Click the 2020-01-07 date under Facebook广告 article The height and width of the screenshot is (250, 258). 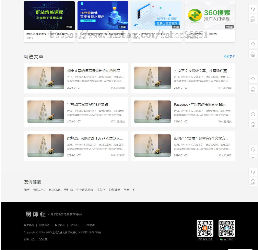click(181, 121)
